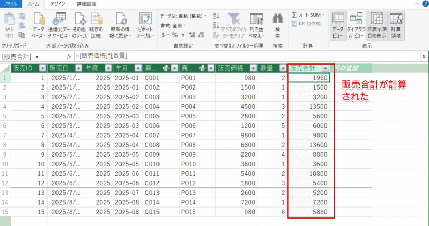Open 販売価格 column filter dropdown
The image size is (429, 226).
tap(254, 68)
